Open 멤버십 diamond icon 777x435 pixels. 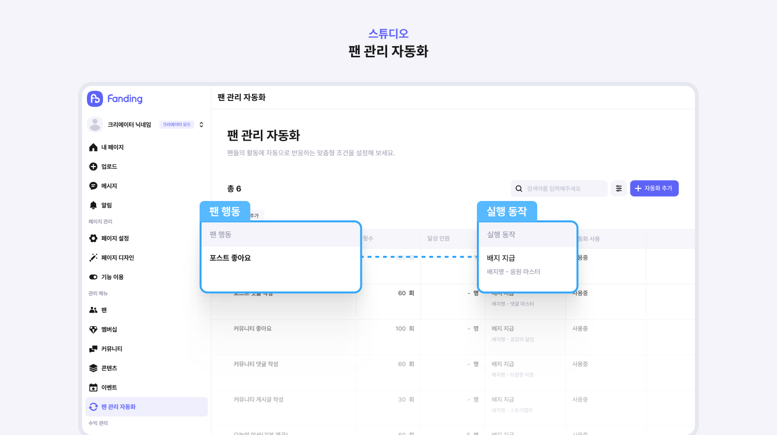pos(93,329)
